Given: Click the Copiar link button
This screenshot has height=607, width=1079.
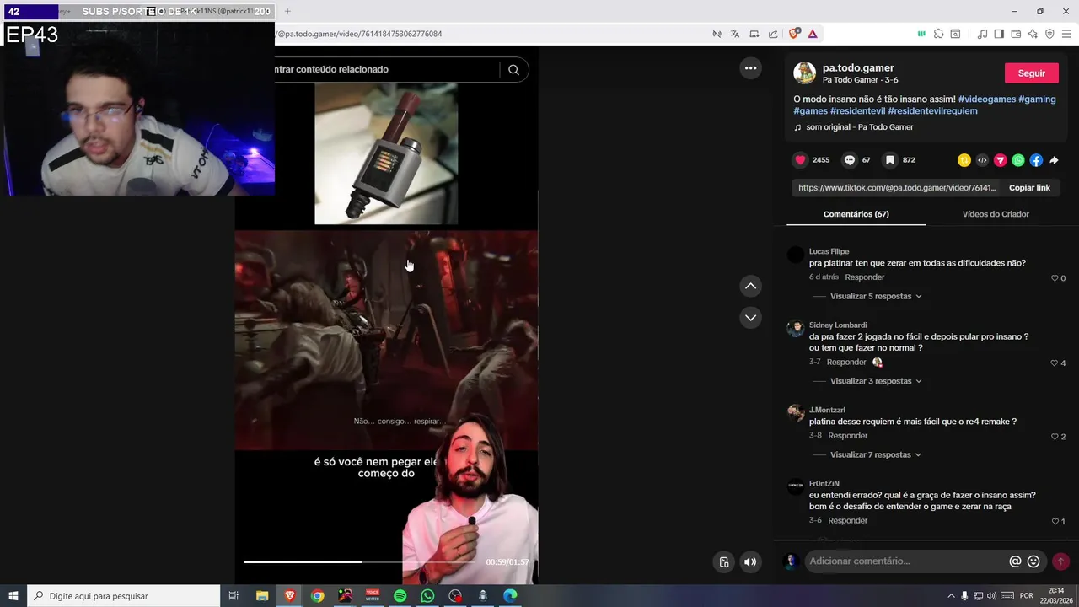Looking at the screenshot, I should tap(1029, 188).
